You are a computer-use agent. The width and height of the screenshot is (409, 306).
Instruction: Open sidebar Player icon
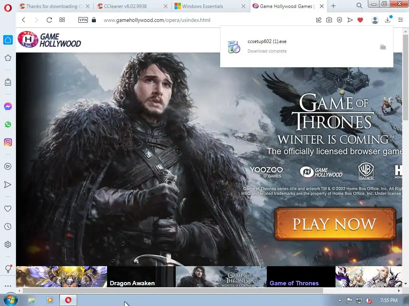coord(8,166)
